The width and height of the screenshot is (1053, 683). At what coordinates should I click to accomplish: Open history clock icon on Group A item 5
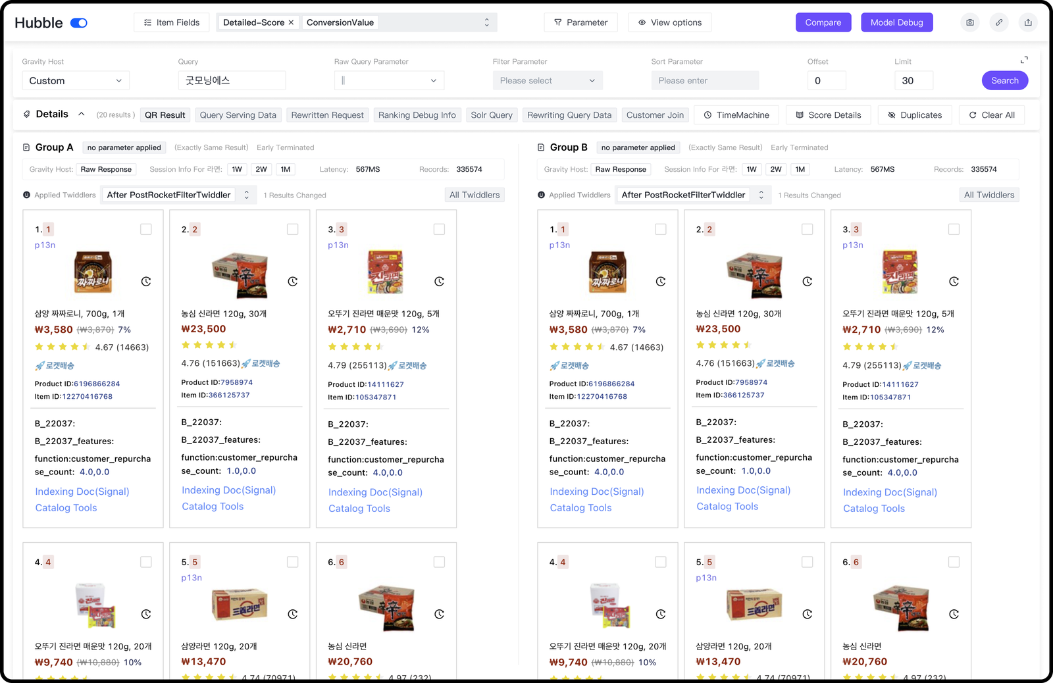coord(293,615)
